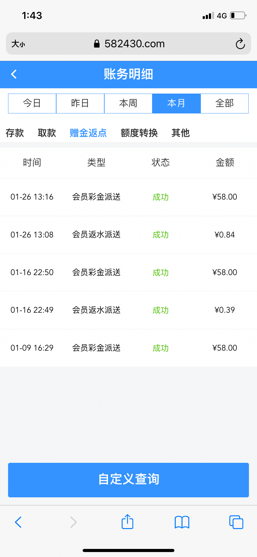Open the 取款 category tab
Screen dimensions: 257x557
(x=47, y=133)
